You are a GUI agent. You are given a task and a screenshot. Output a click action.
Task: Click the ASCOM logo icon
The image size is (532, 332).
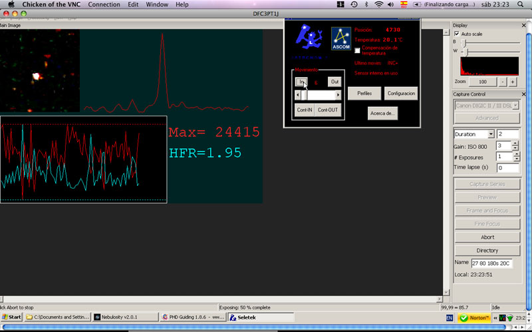tap(341, 39)
